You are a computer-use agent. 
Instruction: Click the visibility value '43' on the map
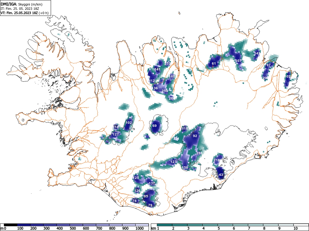(x=221, y=175)
